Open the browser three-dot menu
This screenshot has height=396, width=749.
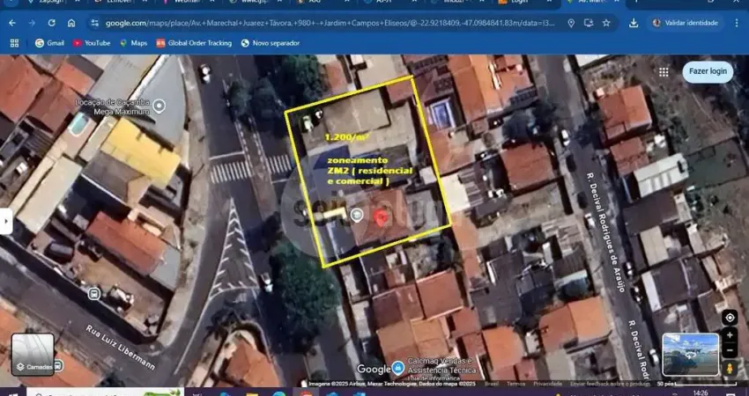click(738, 23)
